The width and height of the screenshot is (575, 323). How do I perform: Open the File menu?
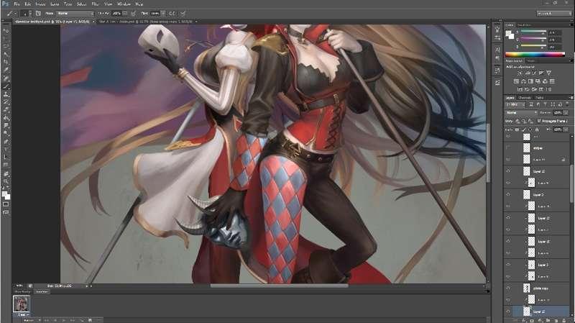click(x=17, y=4)
